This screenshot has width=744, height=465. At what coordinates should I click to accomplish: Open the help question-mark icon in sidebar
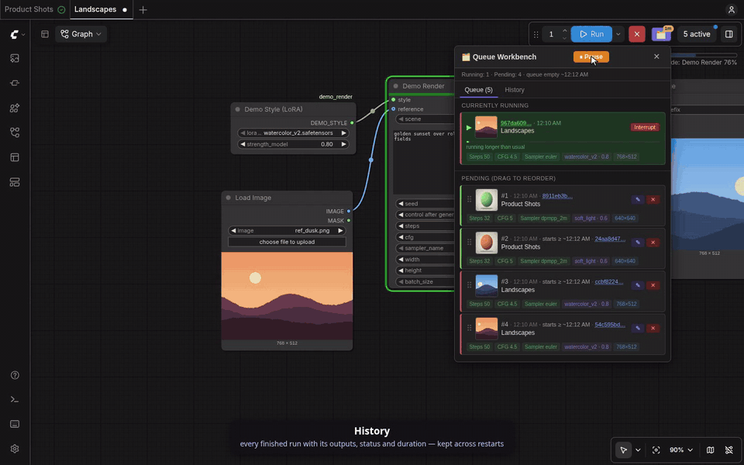coord(15,375)
